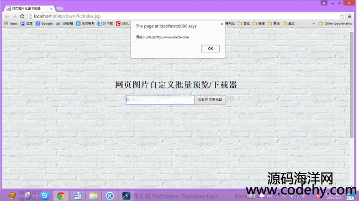Image resolution: width=359 pixels, height=201 pixels.
Task: Expand the Other bookmarks folder
Action: pyautogui.click(x=335, y=23)
